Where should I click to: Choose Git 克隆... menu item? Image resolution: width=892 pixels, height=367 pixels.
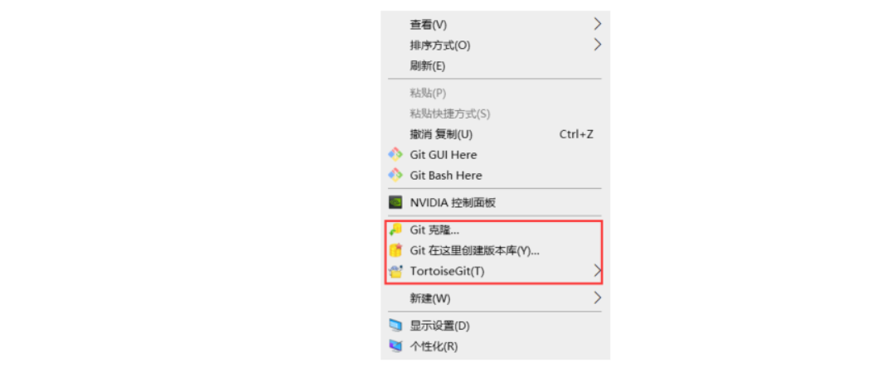point(495,229)
